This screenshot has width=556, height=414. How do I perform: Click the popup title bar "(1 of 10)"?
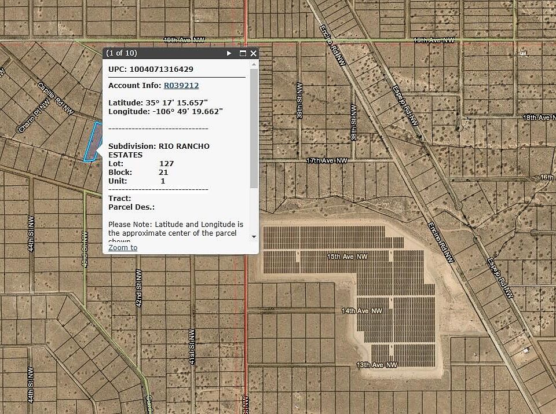pos(122,53)
